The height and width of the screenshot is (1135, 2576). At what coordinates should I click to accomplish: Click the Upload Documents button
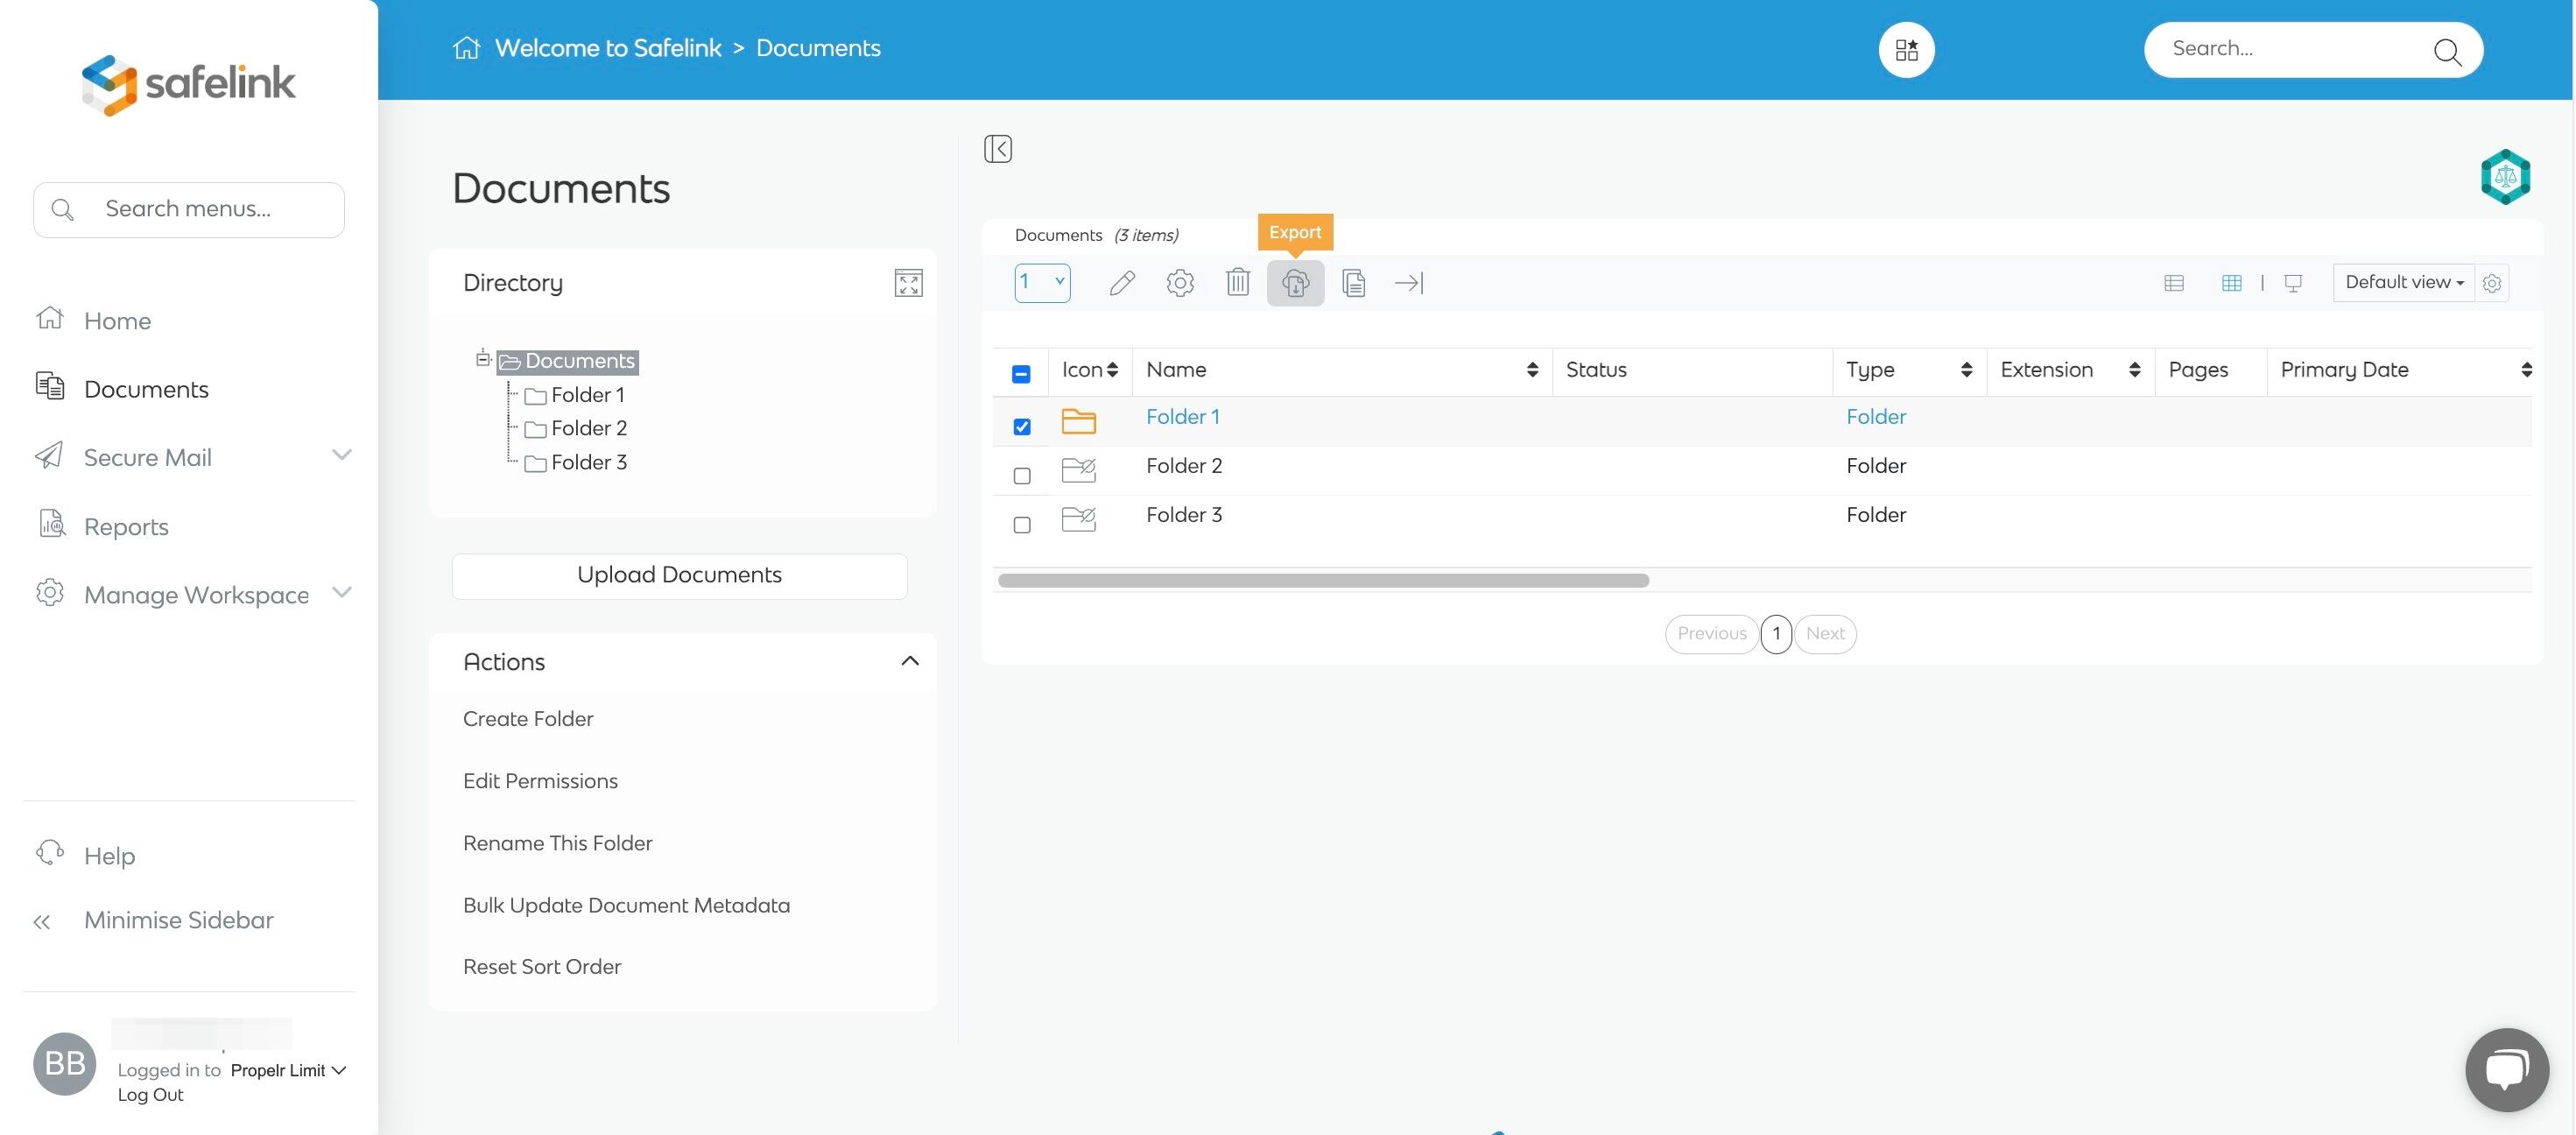[679, 575]
